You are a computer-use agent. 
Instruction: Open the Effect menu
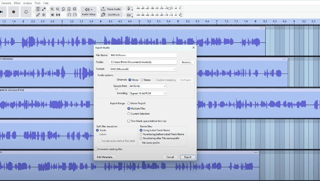(17, 3)
